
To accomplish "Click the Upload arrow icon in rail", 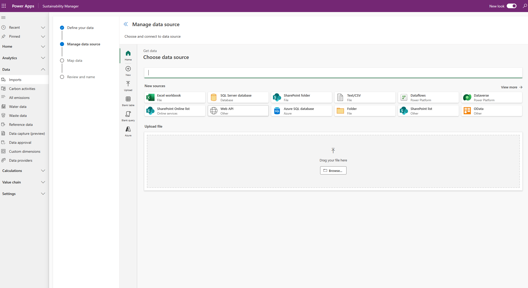I will click(128, 84).
